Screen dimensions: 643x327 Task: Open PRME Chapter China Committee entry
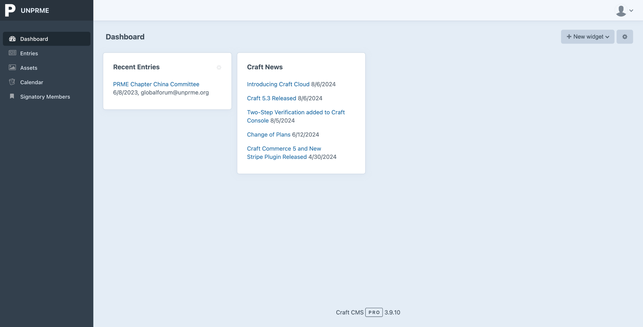(156, 84)
